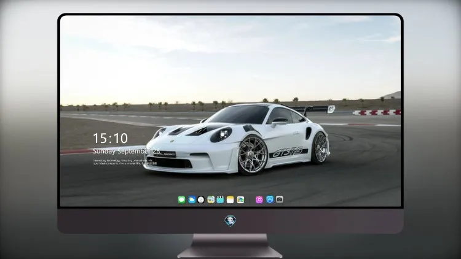
Task: Open the blue App Store icon
Action: 270,199
